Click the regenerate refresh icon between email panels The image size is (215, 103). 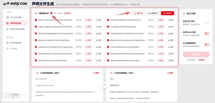coord(104,85)
